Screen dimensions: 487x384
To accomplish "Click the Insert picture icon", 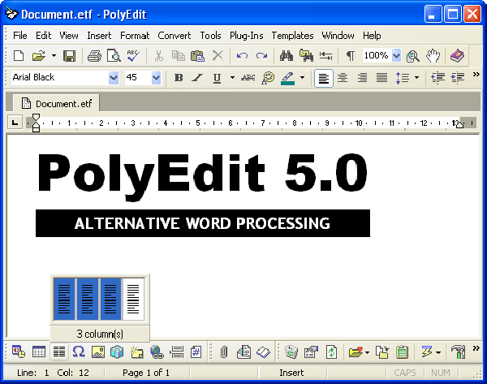I will point(98,352).
